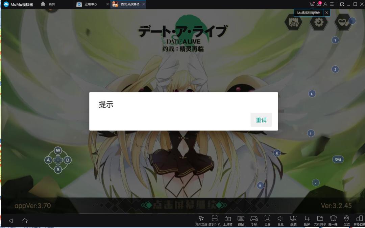Click the U key mapping bubble
The width and height of the screenshot is (365, 228).
coord(277,153)
